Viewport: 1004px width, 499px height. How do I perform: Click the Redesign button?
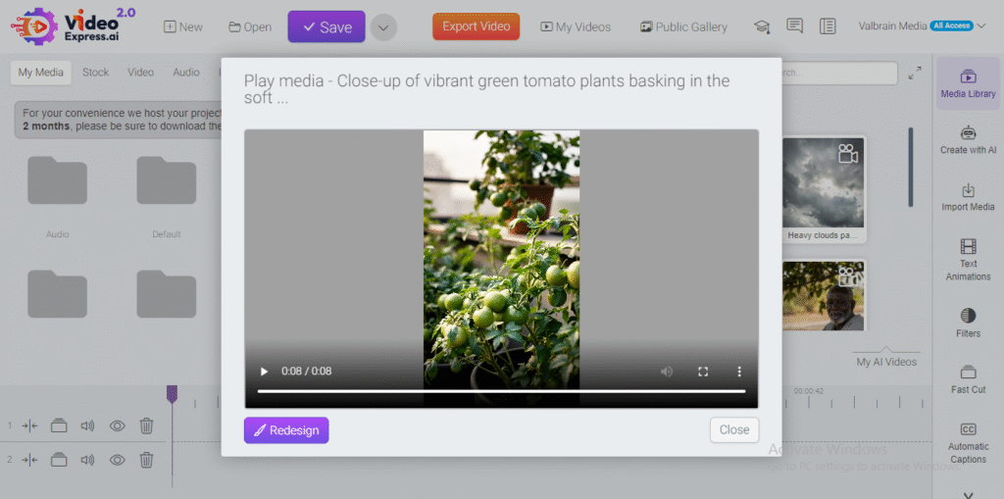pos(286,430)
